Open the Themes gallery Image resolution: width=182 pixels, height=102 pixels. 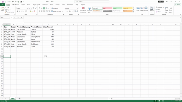pyautogui.click(x=152, y=10)
